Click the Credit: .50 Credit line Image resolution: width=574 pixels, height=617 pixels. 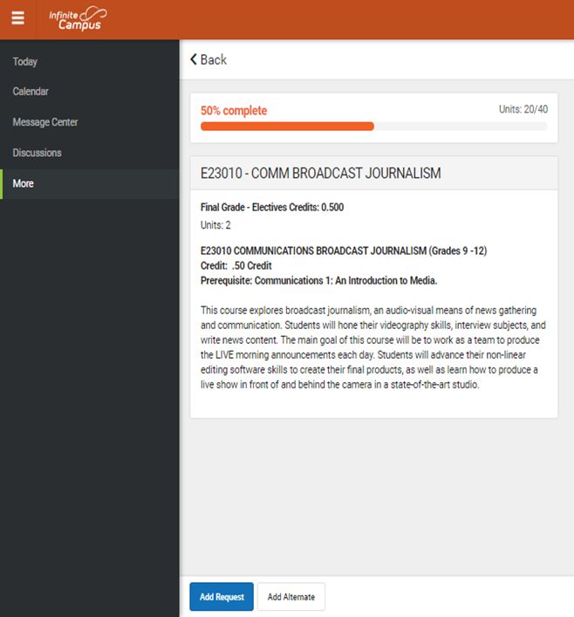[x=236, y=265]
